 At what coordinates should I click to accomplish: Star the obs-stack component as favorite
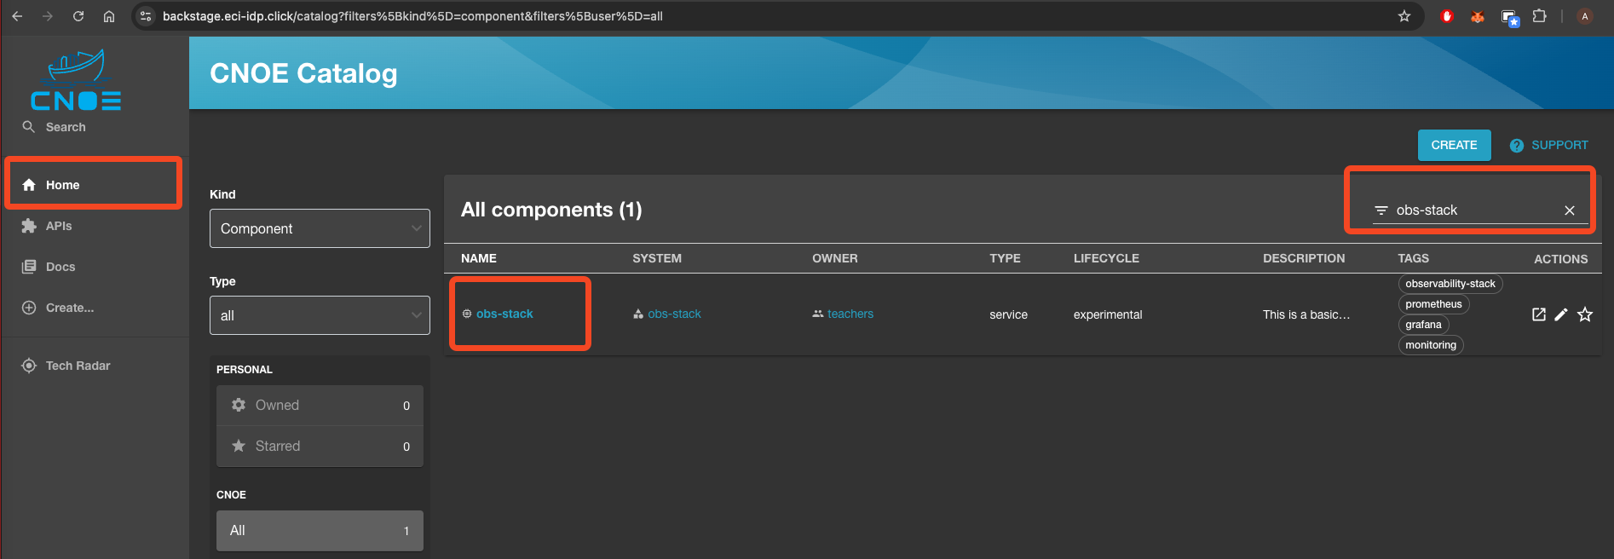(1584, 314)
